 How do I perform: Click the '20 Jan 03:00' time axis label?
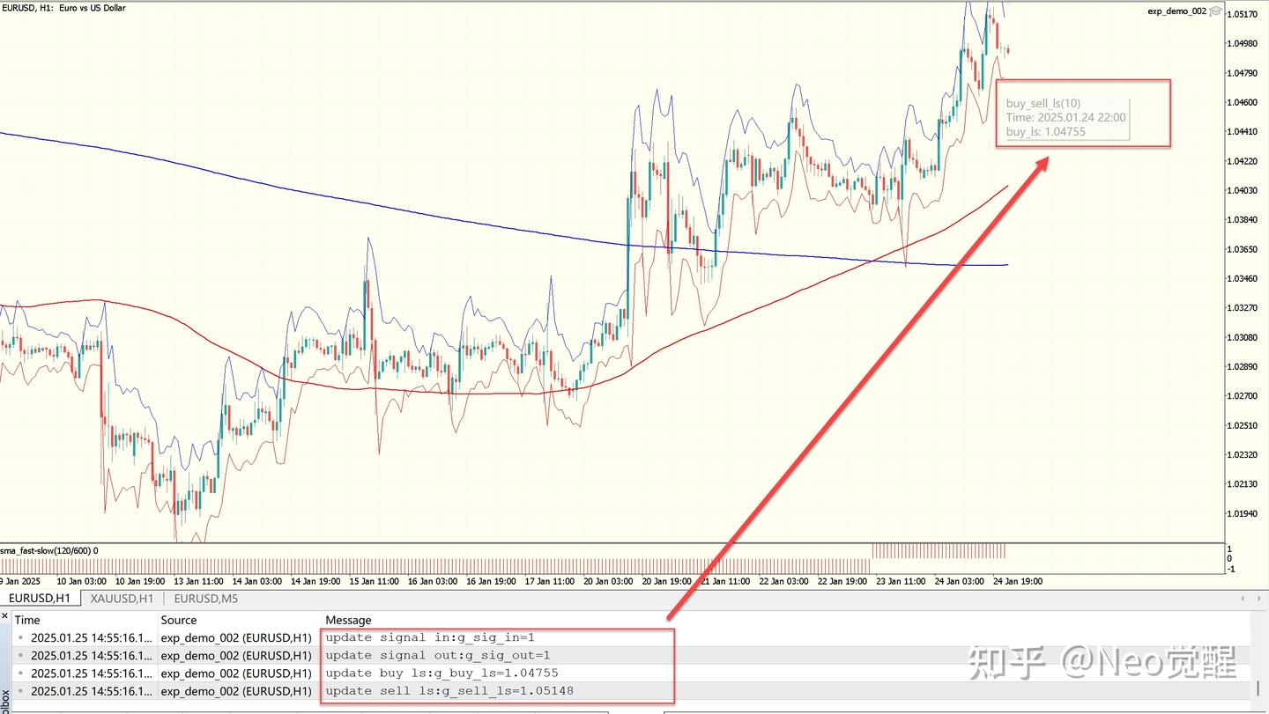pyautogui.click(x=608, y=581)
